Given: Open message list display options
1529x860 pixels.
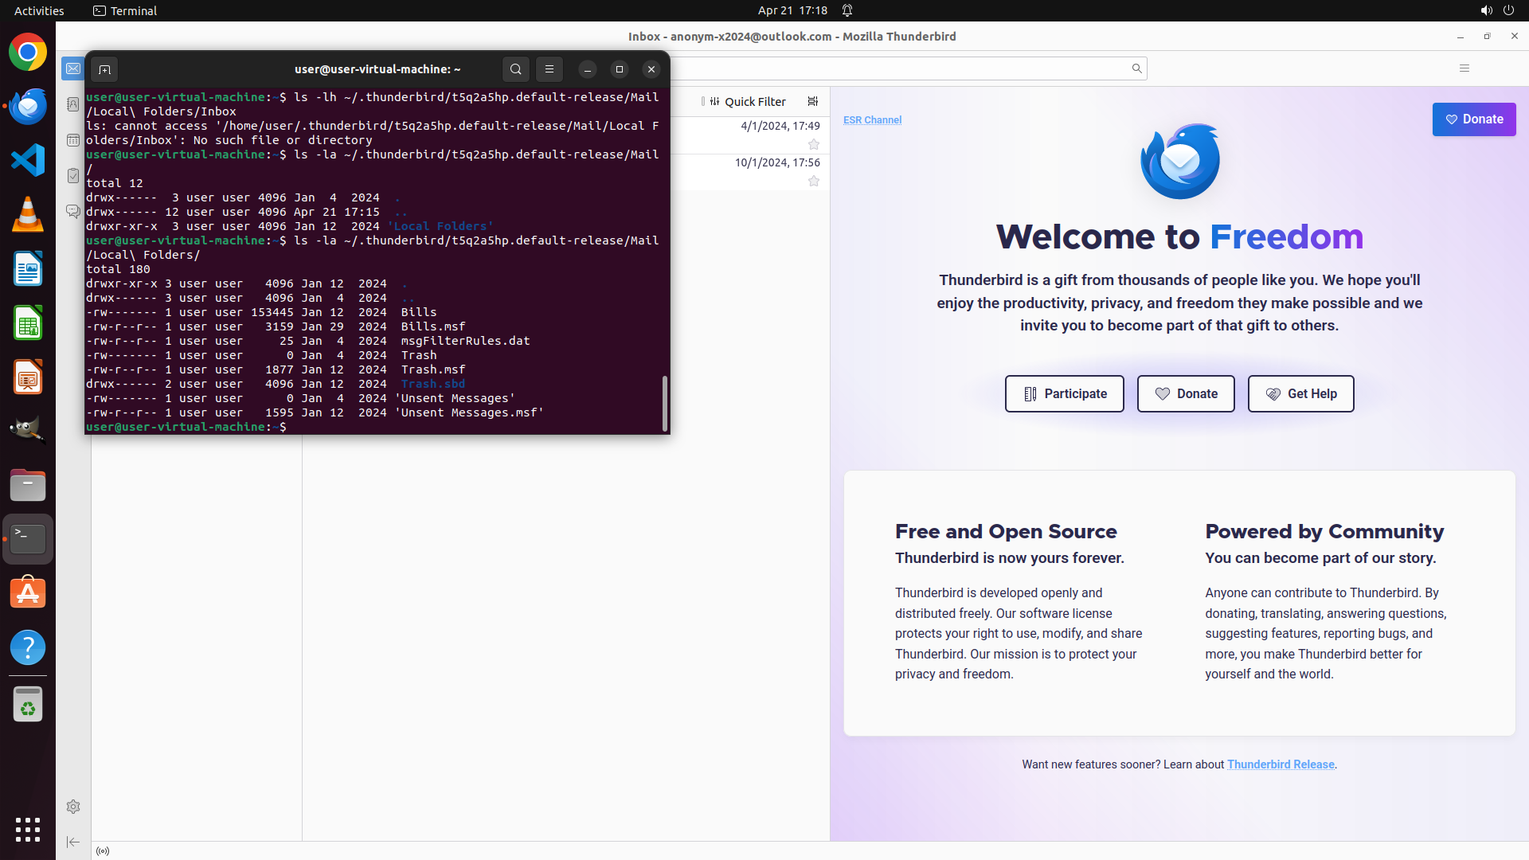Looking at the screenshot, I should click(x=812, y=102).
